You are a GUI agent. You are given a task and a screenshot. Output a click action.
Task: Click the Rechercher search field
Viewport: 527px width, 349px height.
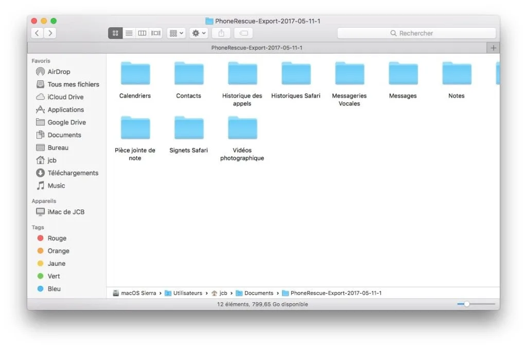[x=416, y=33]
